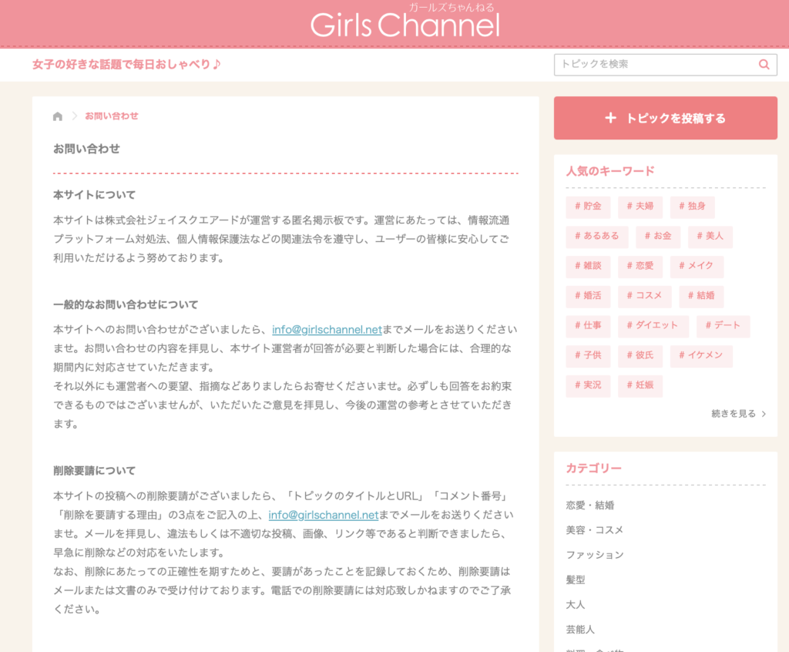This screenshot has height=652, width=789.
Task: Open the 美容・コスメ category
Action: pyautogui.click(x=595, y=530)
